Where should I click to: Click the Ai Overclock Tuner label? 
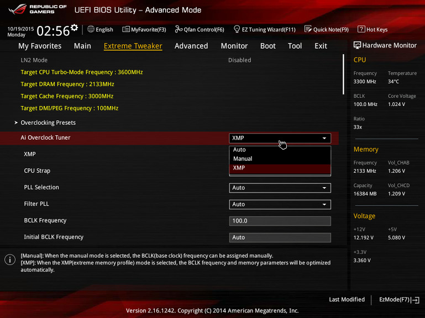click(45, 137)
